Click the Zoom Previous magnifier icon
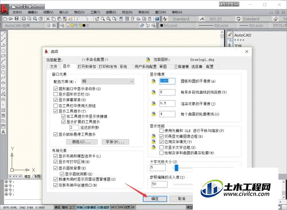The image size is (287, 210). pyautogui.click(x=114, y=19)
